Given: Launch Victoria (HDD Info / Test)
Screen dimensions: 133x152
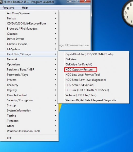Looking at the screenshot, I should point(93,95).
